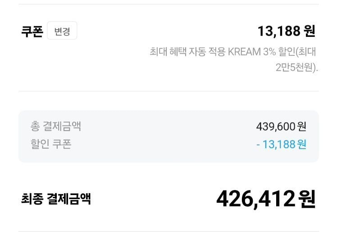337x232 pixels.
Task: Tap the 변경 coupon change button
Action: (62, 31)
